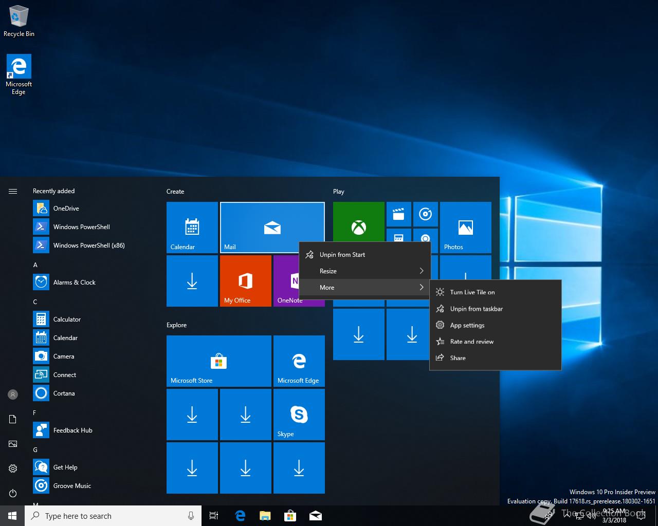The width and height of the screenshot is (658, 526).
Task: Click the 'Type here to search' box
Action: tap(113, 516)
